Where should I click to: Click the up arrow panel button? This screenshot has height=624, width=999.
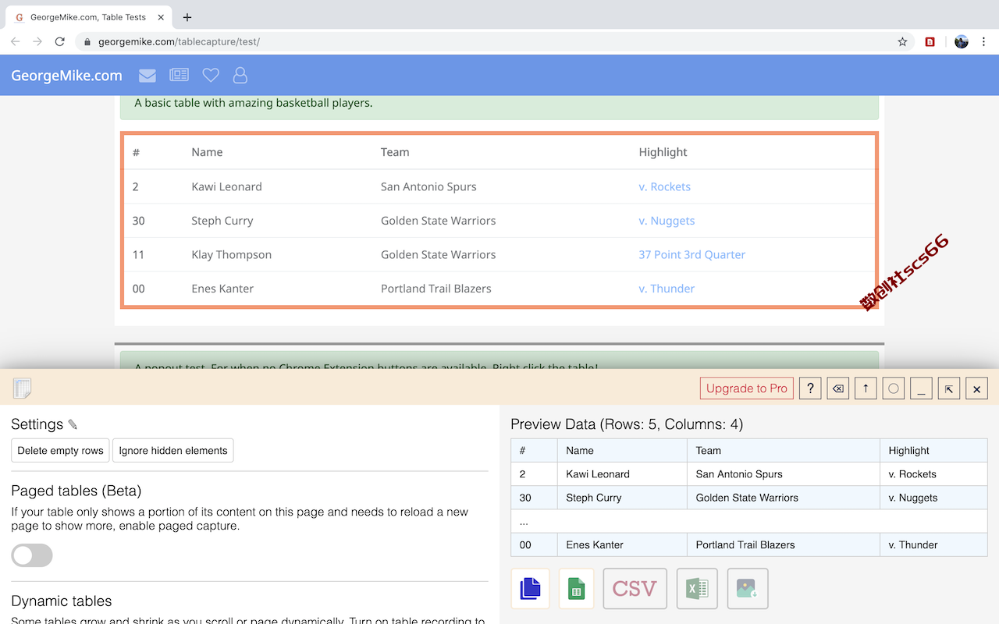point(866,388)
